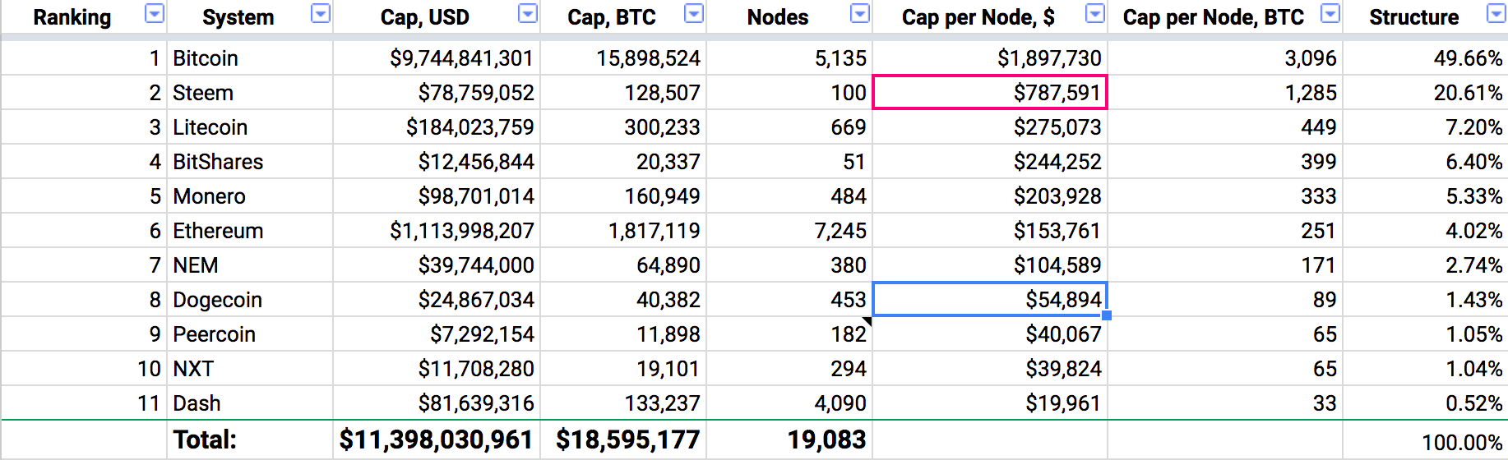Open the Structure column filter dropdown
This screenshot has height=460, width=1508.
(1496, 14)
